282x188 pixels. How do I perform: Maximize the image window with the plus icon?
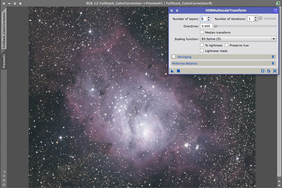tap(20, 3)
